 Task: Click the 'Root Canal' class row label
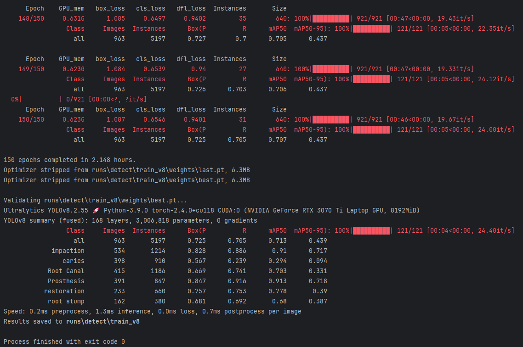pyautogui.click(x=66, y=271)
